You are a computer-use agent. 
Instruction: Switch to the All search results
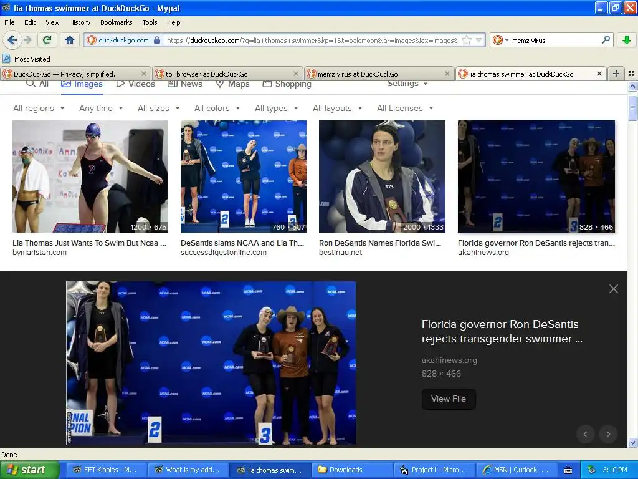click(x=37, y=84)
